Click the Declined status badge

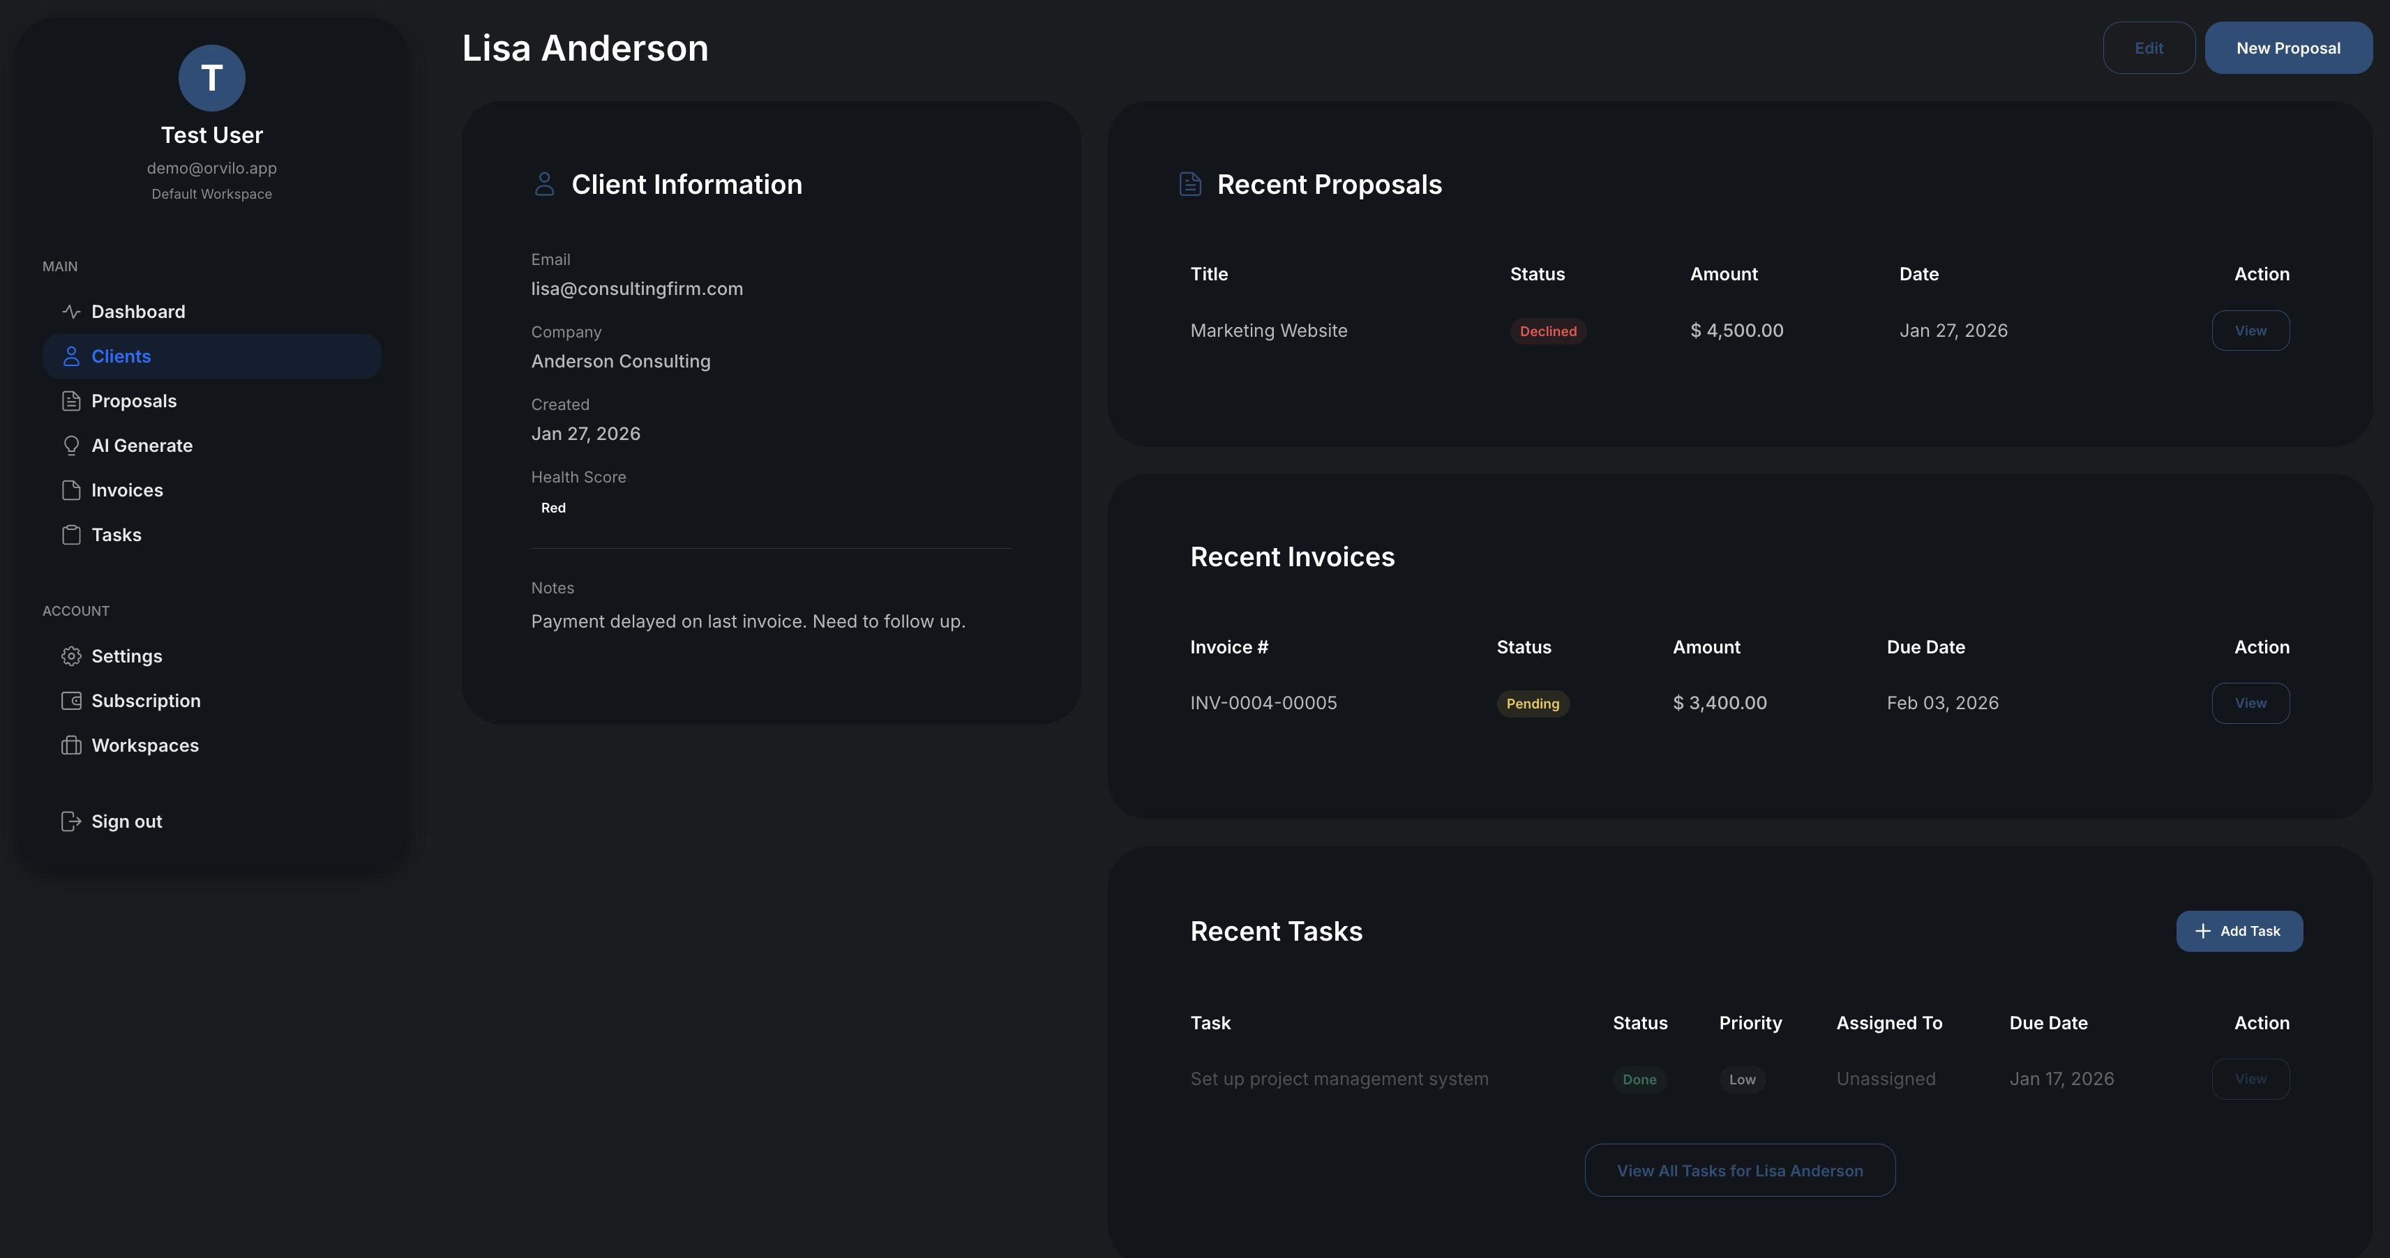point(1547,331)
